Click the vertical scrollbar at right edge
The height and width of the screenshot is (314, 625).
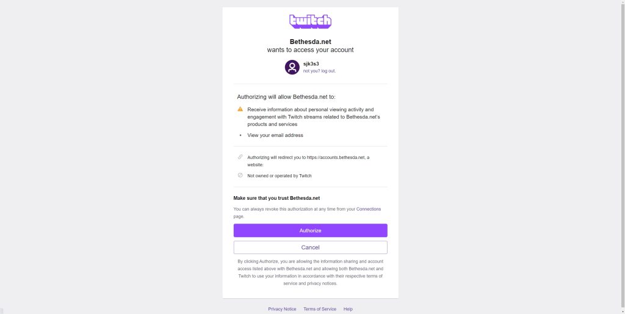[623, 157]
